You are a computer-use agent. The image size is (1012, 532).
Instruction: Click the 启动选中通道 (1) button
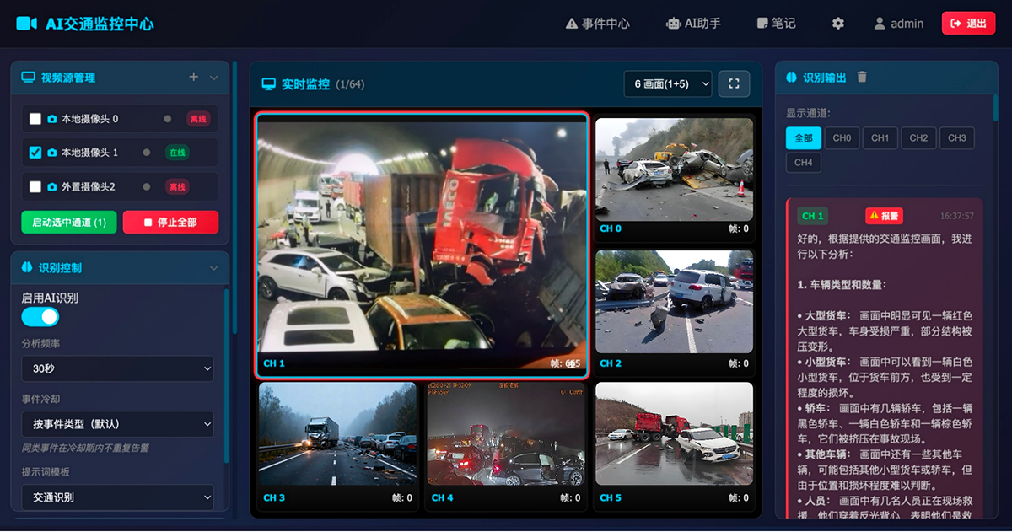69,223
